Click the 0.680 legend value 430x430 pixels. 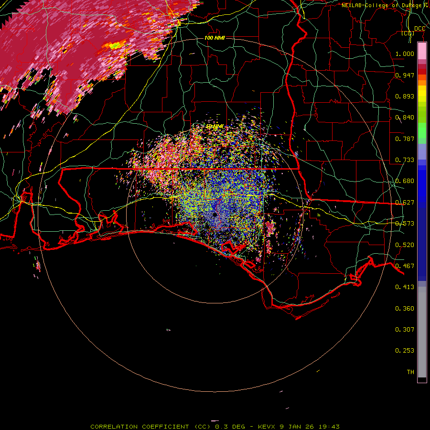point(405,181)
